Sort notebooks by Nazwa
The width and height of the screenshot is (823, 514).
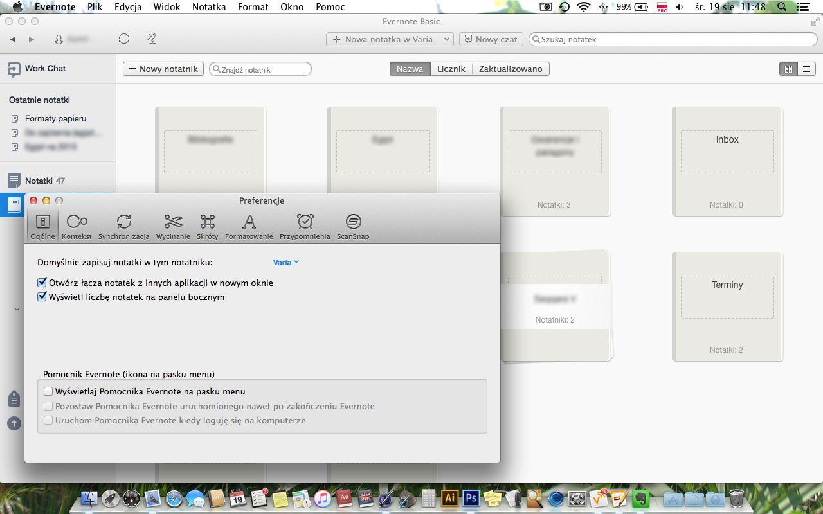coord(410,69)
